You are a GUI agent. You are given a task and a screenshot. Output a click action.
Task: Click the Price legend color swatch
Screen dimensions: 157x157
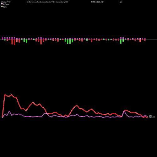click(x=2, y=7)
